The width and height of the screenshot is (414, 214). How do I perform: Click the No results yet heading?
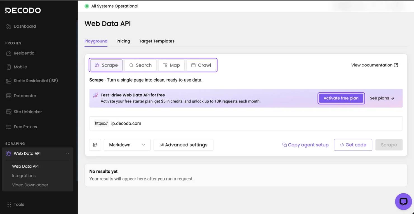point(103,172)
